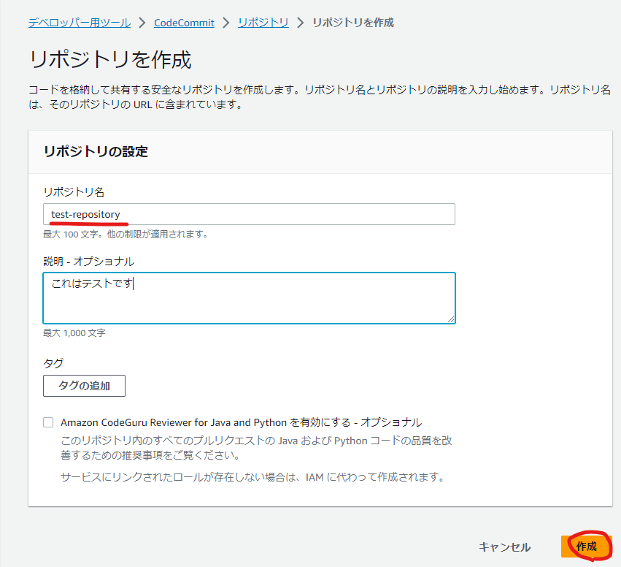
Task: Grab the description textarea resize handle
Action: click(x=451, y=319)
